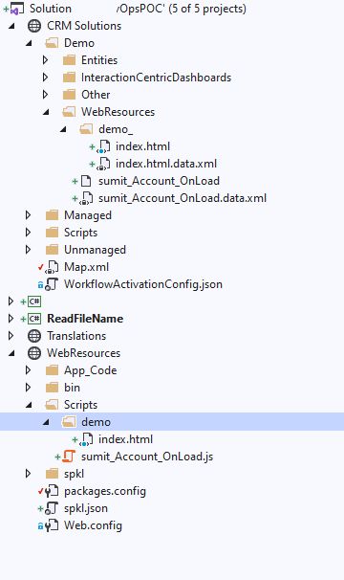Click the unnamed C# project icon
Viewport: 344px width, 580px height.
click(x=34, y=301)
